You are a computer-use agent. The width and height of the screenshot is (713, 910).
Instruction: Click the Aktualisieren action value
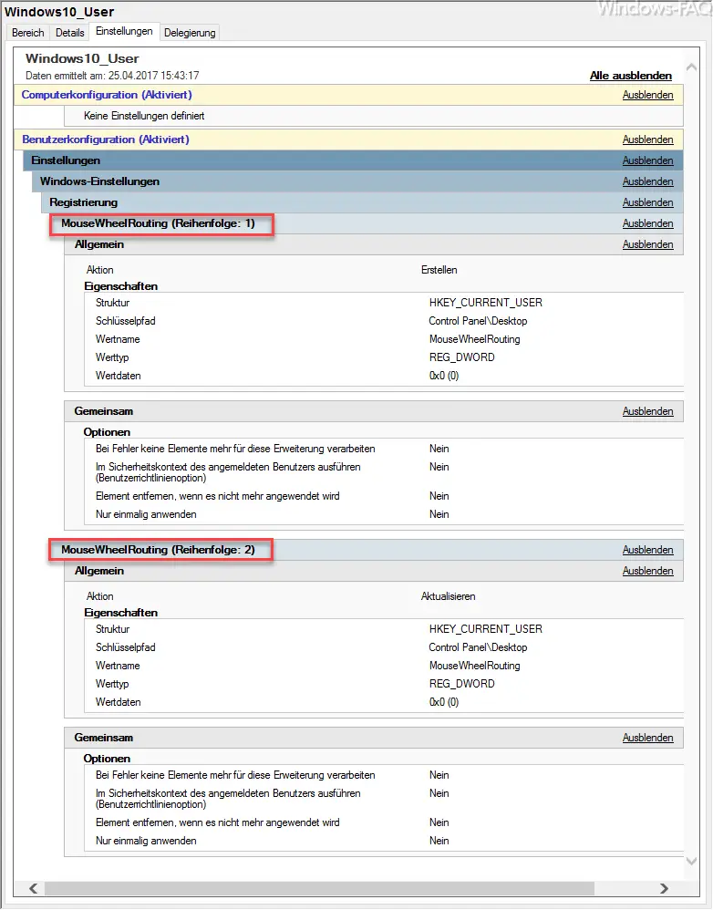point(448,596)
